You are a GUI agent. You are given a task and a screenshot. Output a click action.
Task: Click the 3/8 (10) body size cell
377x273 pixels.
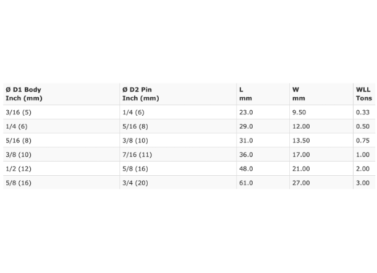click(x=61, y=155)
